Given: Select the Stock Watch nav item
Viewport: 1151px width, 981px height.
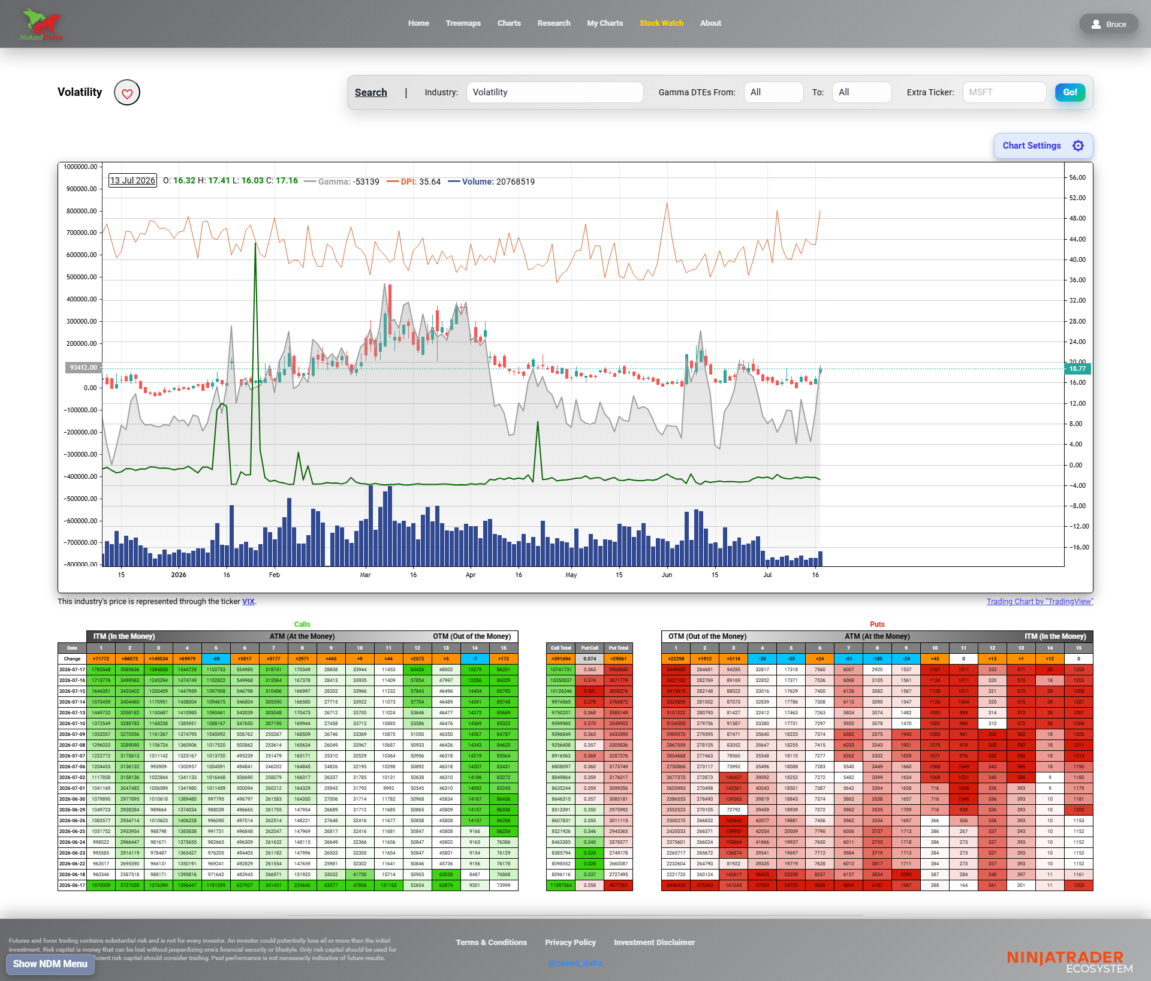Looking at the screenshot, I should tap(661, 23).
